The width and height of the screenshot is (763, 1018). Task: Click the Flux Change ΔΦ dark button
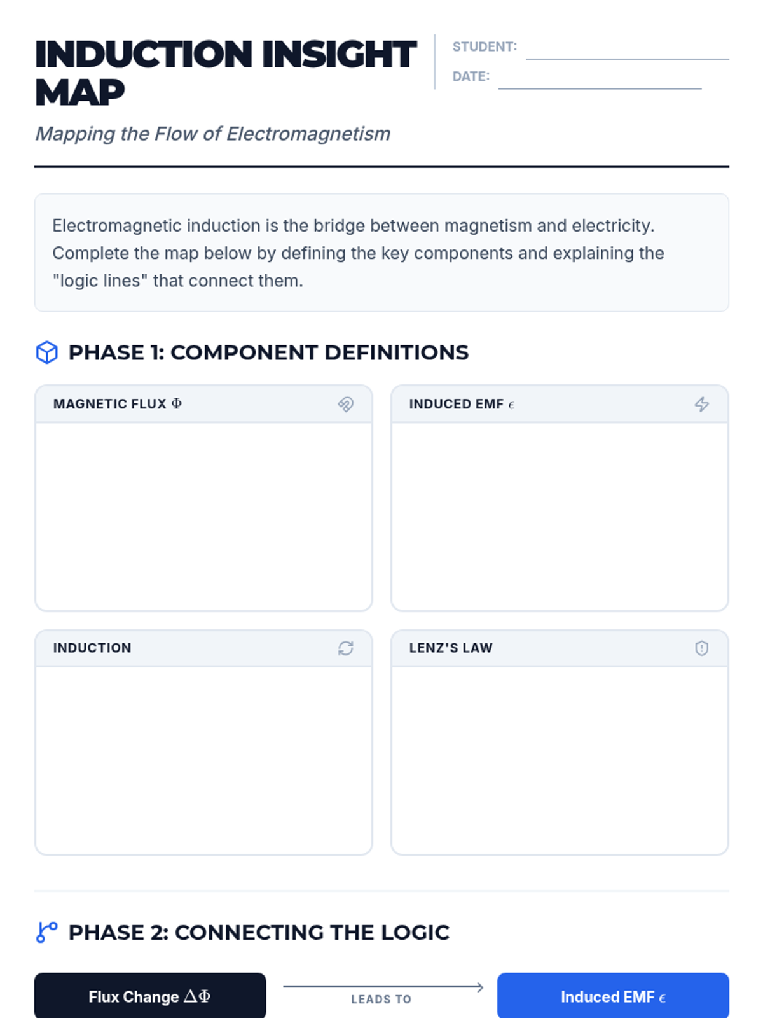coord(150,996)
